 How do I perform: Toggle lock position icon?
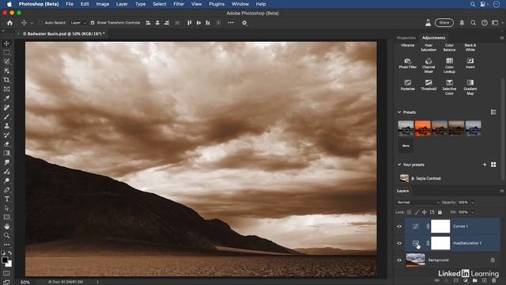click(424, 212)
